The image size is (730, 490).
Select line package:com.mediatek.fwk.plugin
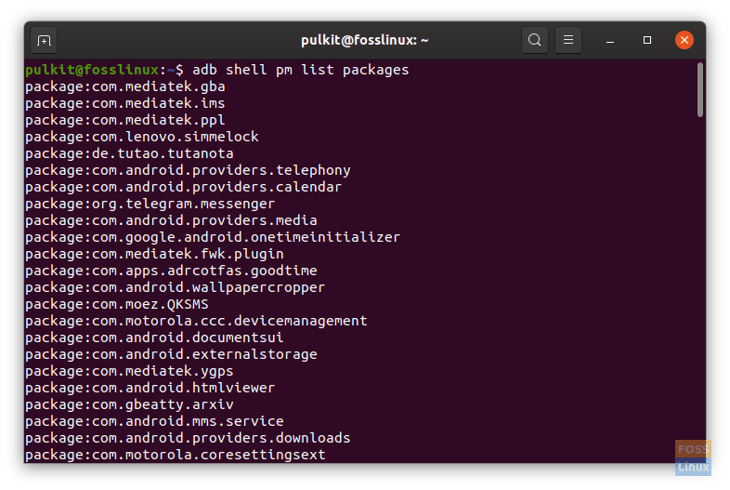pyautogui.click(x=154, y=254)
